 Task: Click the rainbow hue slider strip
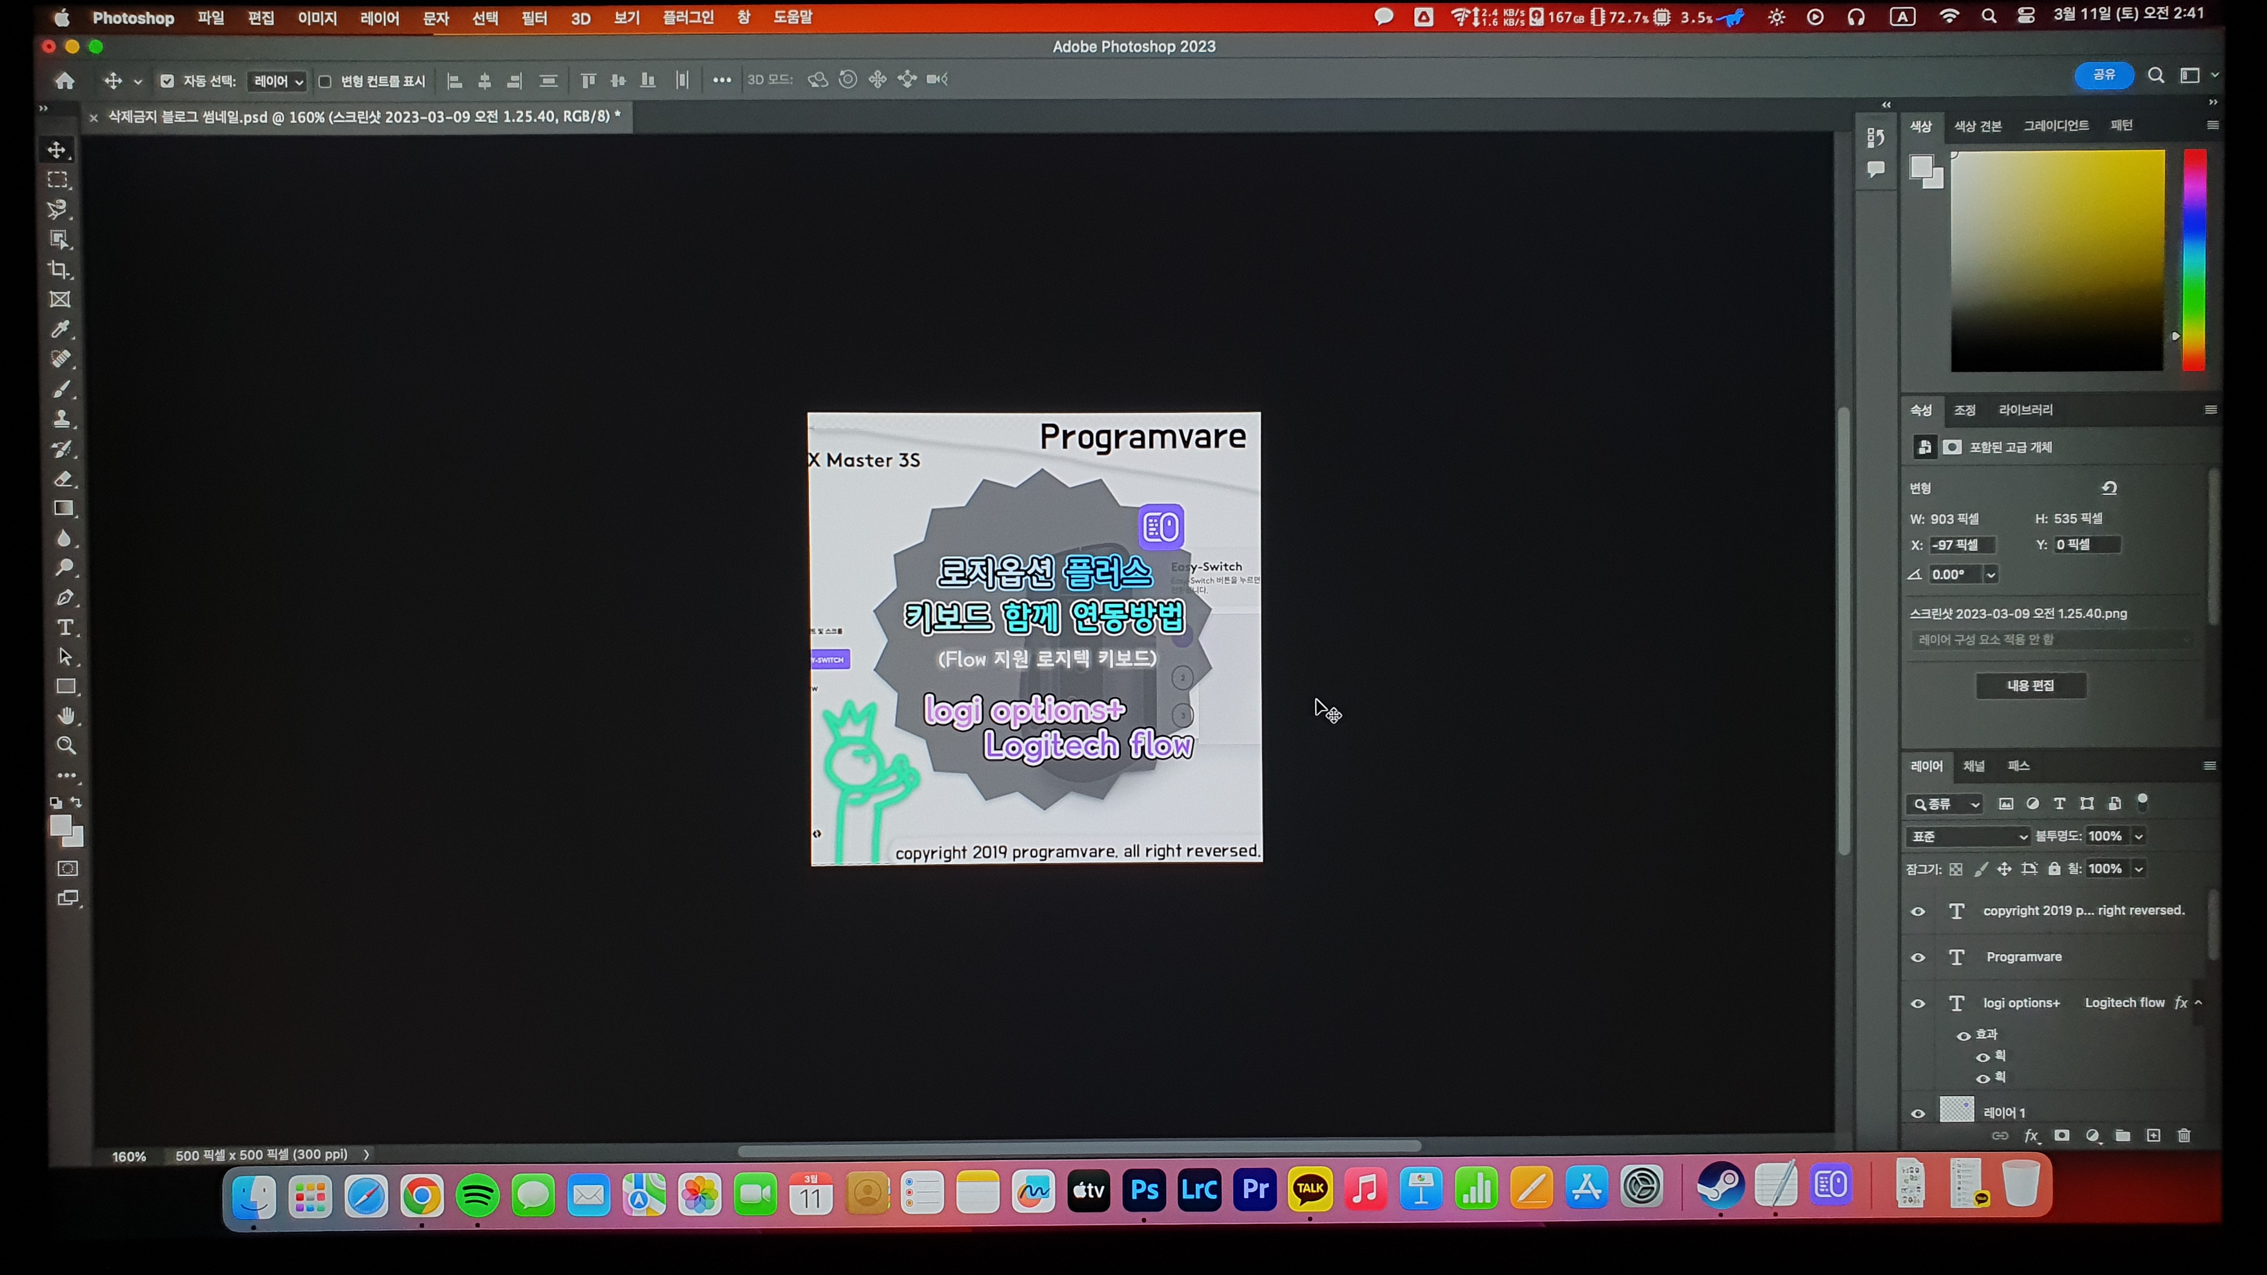2194,260
